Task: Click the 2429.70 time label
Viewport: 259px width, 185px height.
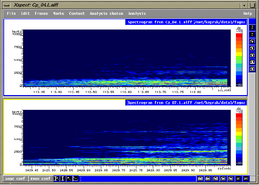Action: (x=118, y=170)
